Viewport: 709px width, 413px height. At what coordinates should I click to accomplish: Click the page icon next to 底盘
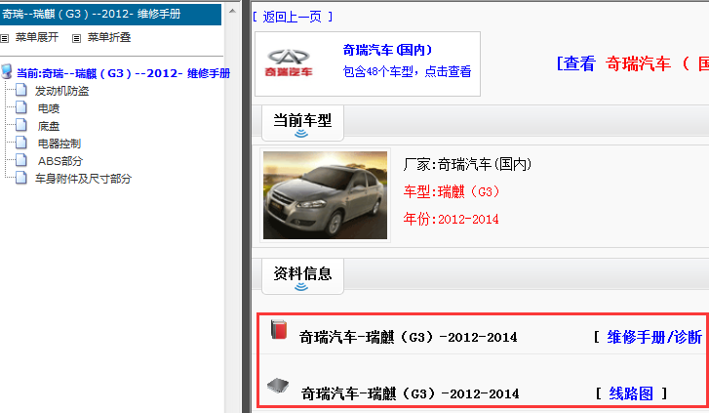tap(21, 125)
